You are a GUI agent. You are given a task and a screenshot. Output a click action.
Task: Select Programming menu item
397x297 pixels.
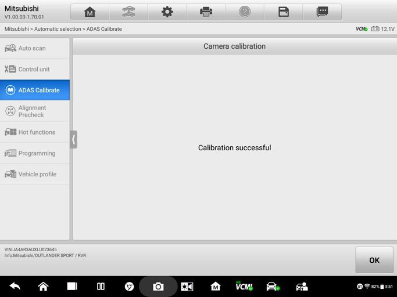(35, 153)
